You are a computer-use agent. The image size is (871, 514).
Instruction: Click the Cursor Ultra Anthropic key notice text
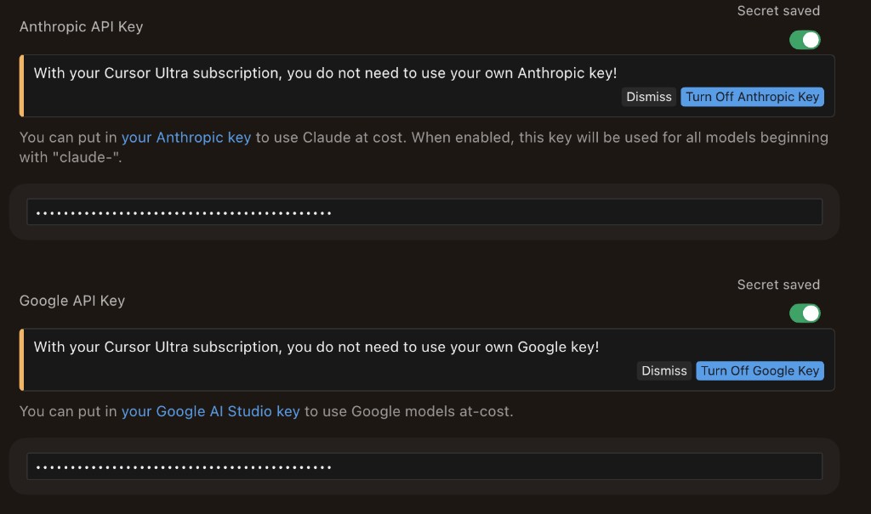[x=326, y=73]
